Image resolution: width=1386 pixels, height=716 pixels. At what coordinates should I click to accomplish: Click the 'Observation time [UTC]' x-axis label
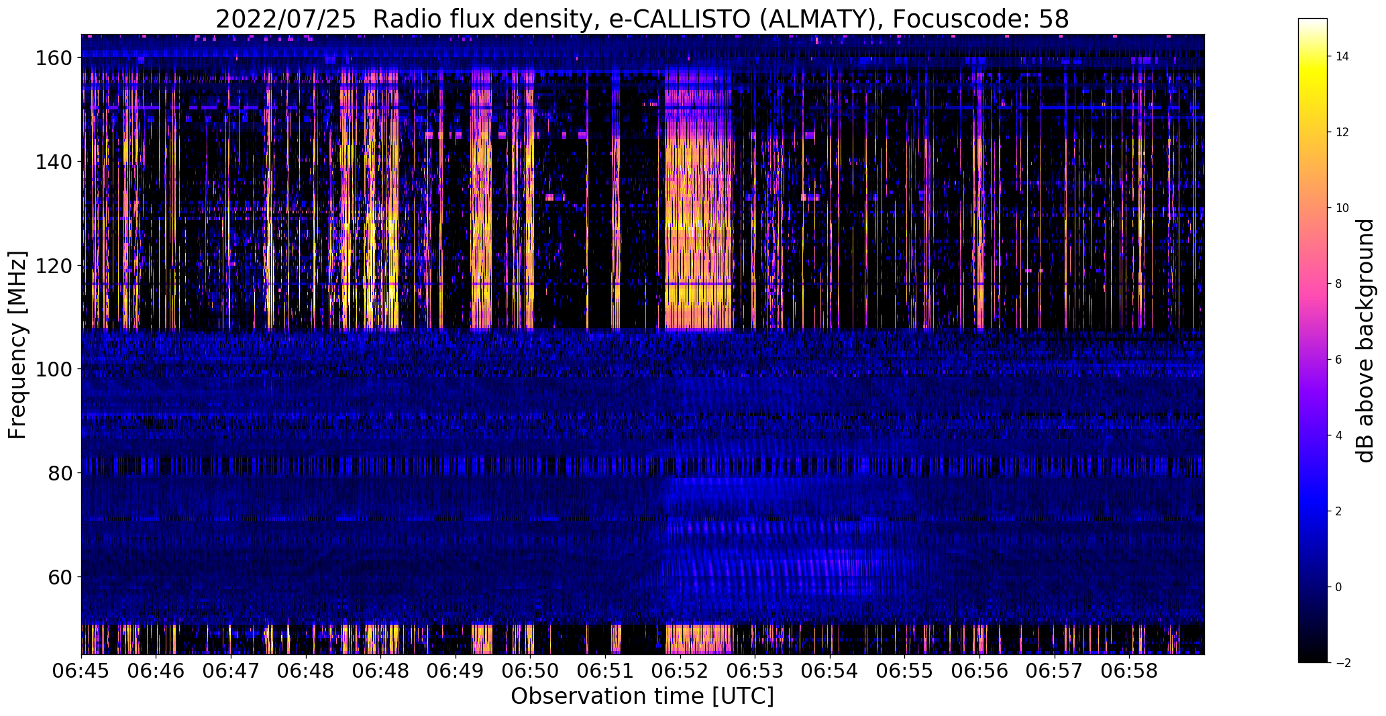click(642, 697)
